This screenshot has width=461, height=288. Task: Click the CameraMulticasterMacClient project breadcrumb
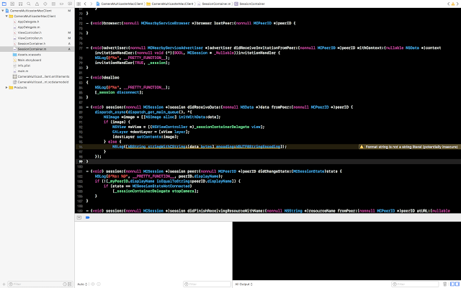pyautogui.click(x=120, y=4)
